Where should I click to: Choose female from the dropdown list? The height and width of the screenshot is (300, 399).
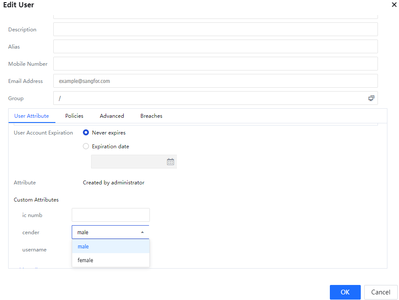110,260
